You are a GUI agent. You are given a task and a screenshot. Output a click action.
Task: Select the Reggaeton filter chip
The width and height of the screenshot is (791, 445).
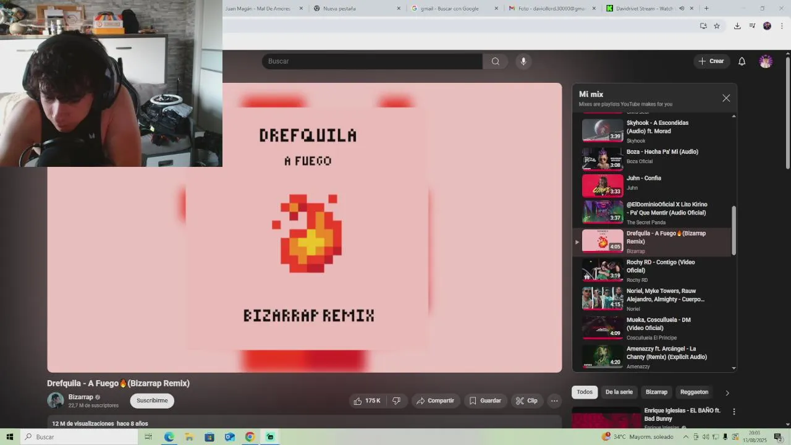(694, 392)
